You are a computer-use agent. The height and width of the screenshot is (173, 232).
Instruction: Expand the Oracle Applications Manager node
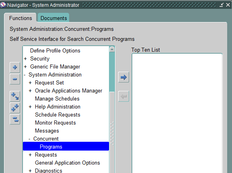coord(30,91)
